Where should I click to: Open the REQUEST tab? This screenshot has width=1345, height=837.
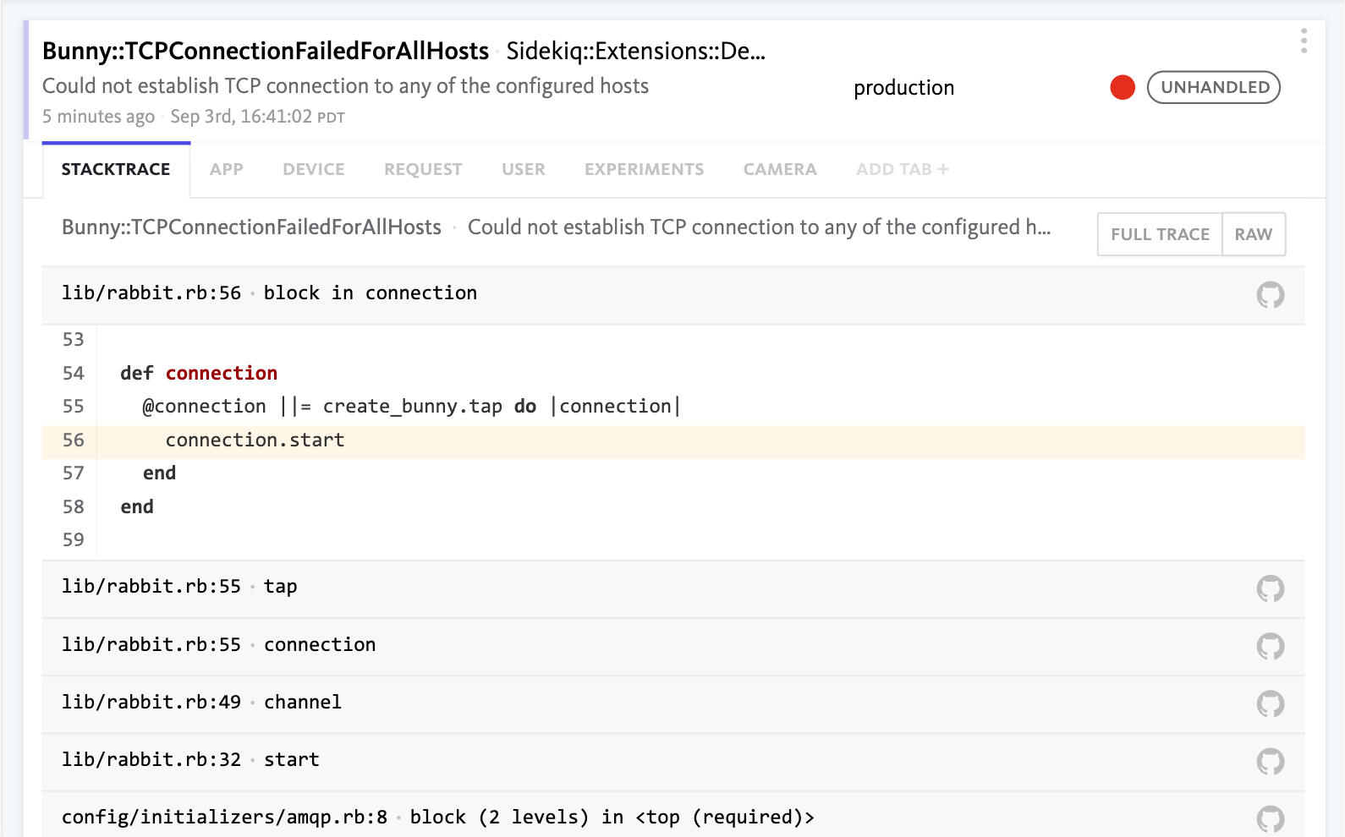423,169
